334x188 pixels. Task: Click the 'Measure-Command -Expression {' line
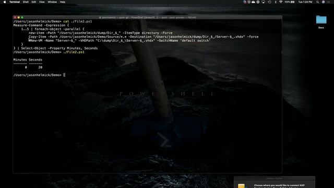[x=41, y=25]
